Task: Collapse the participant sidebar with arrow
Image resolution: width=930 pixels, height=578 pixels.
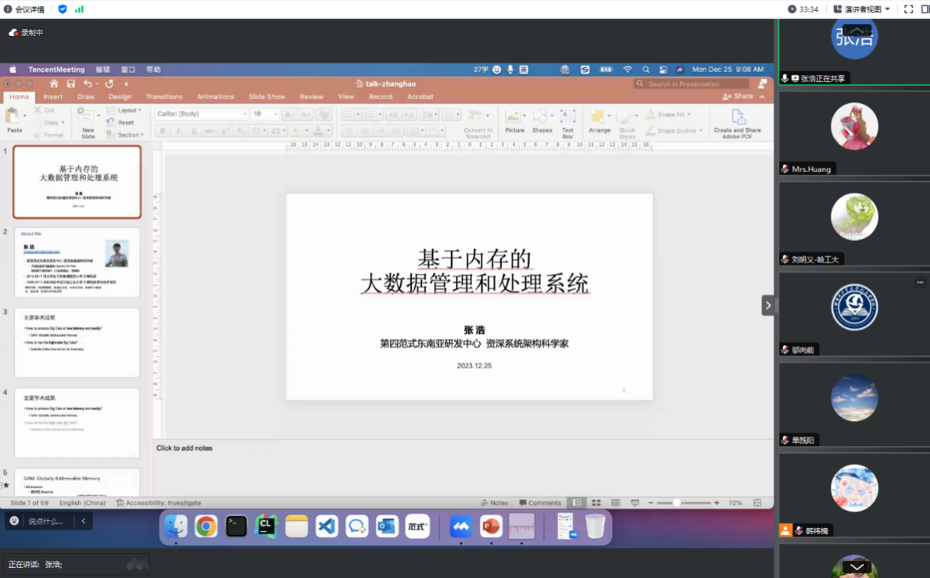Action: click(768, 305)
